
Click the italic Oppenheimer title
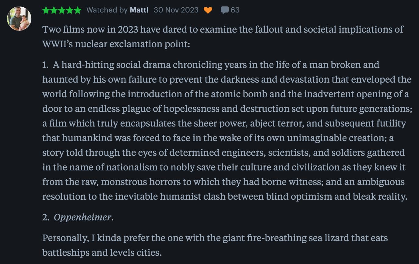[82, 217]
